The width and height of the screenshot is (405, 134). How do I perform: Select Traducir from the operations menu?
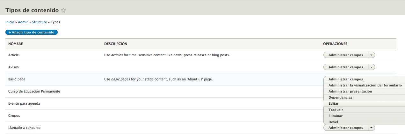tap(336, 110)
